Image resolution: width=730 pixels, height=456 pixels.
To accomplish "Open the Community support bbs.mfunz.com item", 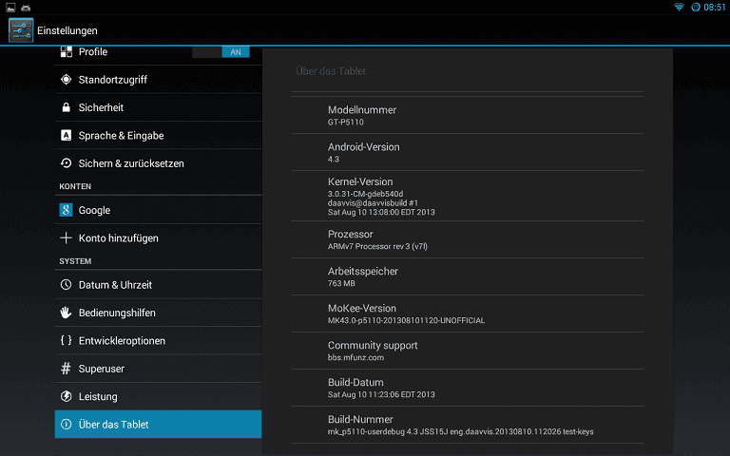I will (x=468, y=351).
